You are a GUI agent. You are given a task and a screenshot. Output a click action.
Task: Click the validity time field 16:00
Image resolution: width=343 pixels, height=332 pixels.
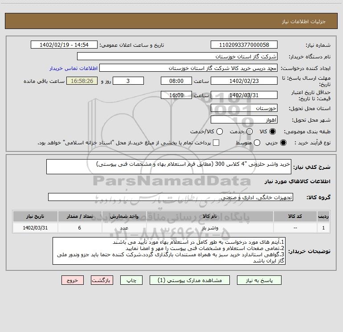pos(176,95)
